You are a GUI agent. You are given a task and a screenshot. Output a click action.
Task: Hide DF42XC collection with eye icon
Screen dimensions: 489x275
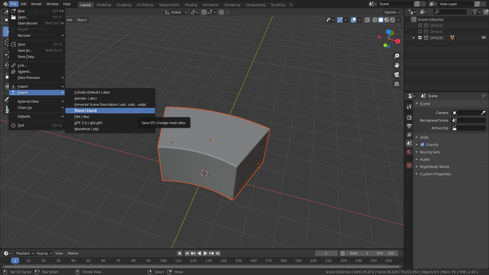tap(483, 38)
